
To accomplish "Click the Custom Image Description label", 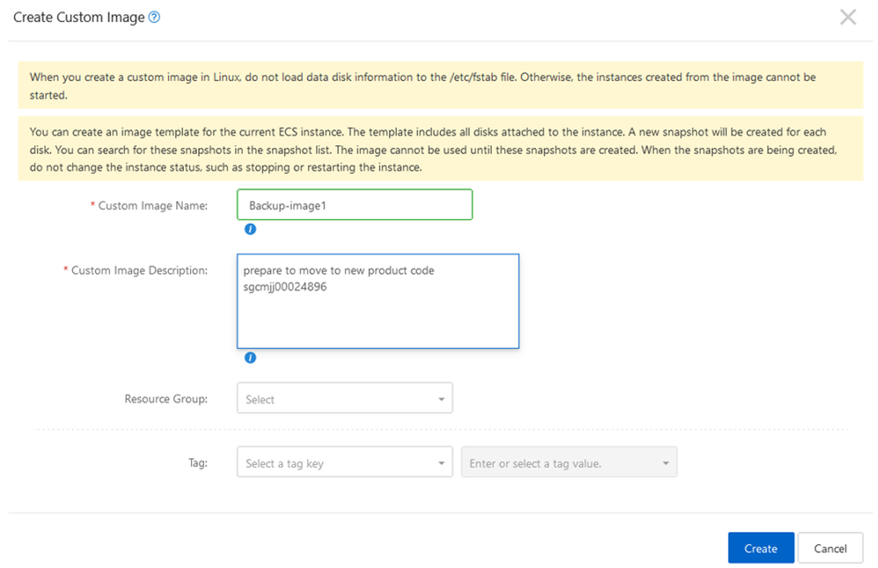I will tap(139, 270).
